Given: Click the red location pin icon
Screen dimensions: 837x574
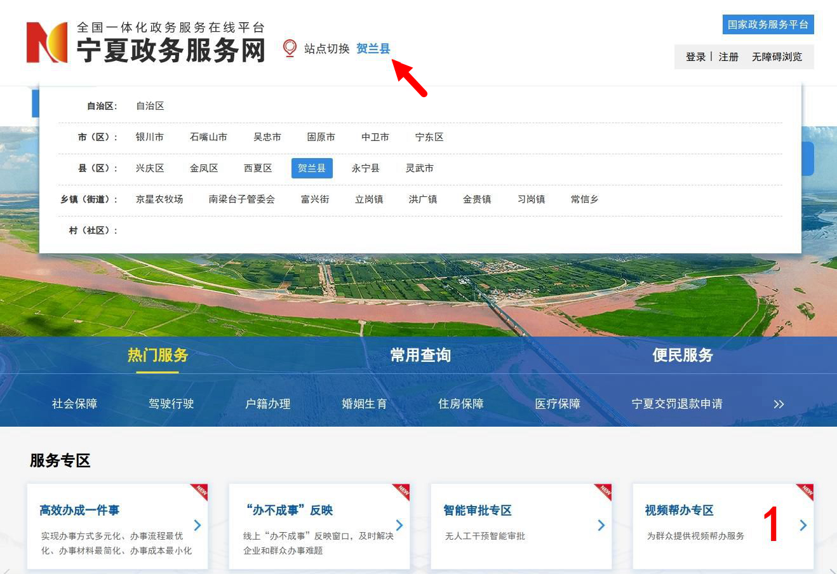Looking at the screenshot, I should (x=290, y=48).
